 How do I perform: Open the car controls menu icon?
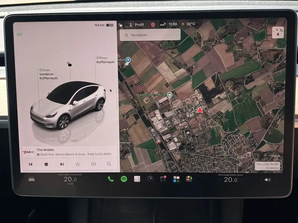[x=32, y=179]
